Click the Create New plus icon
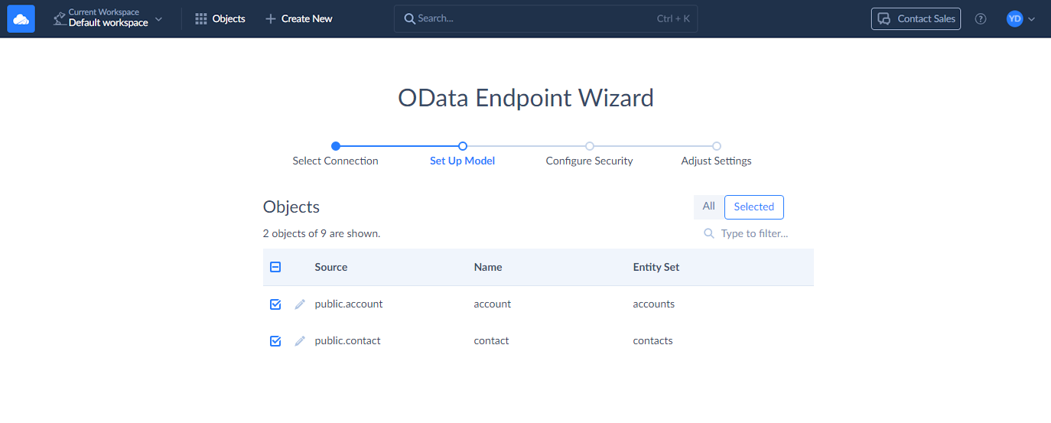 [270, 19]
